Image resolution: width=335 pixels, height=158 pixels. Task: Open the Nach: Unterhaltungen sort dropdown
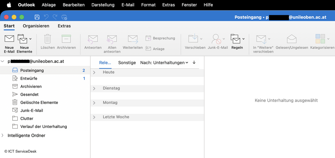click(x=164, y=63)
